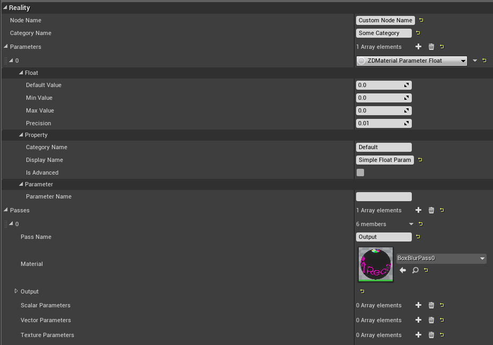Add element to Texture Parameters array
Image resolution: width=493 pixels, height=345 pixels.
[x=418, y=335]
